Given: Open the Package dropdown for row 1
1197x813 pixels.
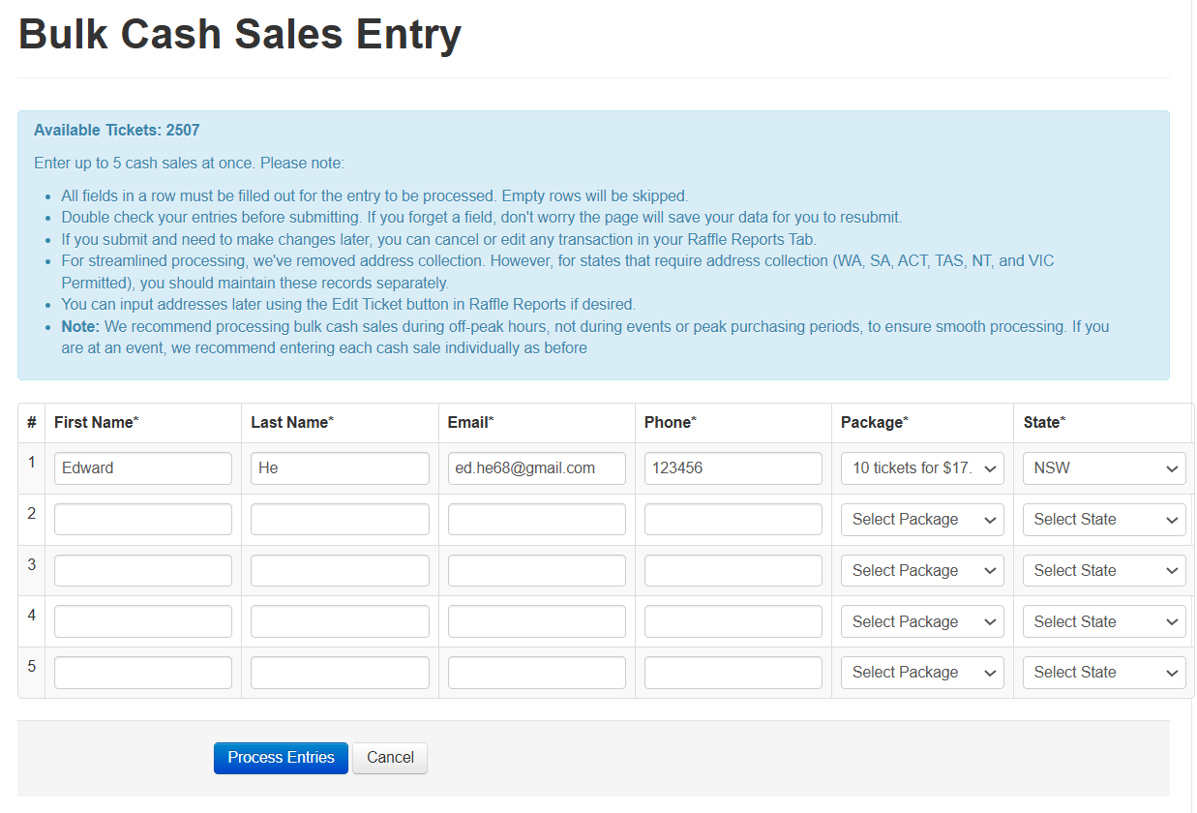Looking at the screenshot, I should click(921, 467).
